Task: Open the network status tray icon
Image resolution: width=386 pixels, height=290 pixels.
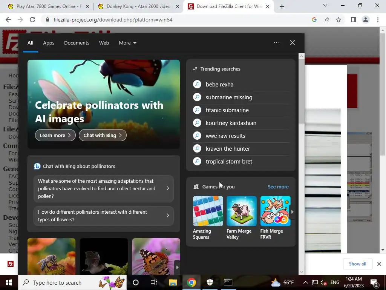Action: [x=315, y=282]
